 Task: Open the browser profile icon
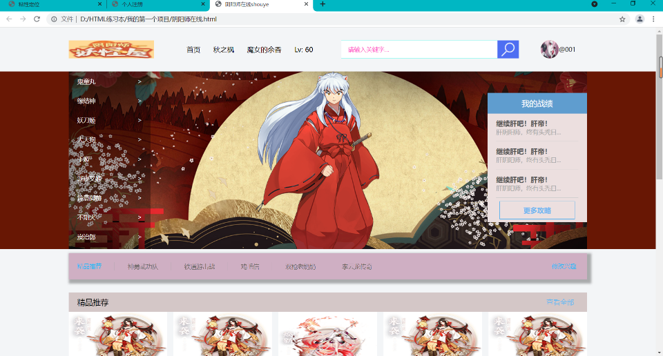(640, 19)
